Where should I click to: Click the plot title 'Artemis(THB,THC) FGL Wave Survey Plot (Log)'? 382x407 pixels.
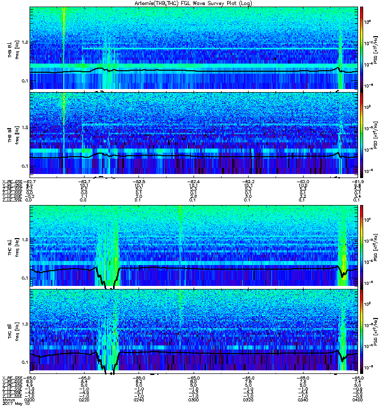tap(193, 4)
